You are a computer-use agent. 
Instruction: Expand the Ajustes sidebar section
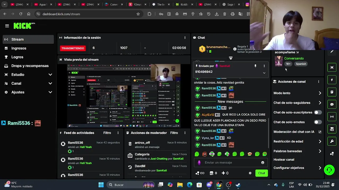(x=28, y=92)
